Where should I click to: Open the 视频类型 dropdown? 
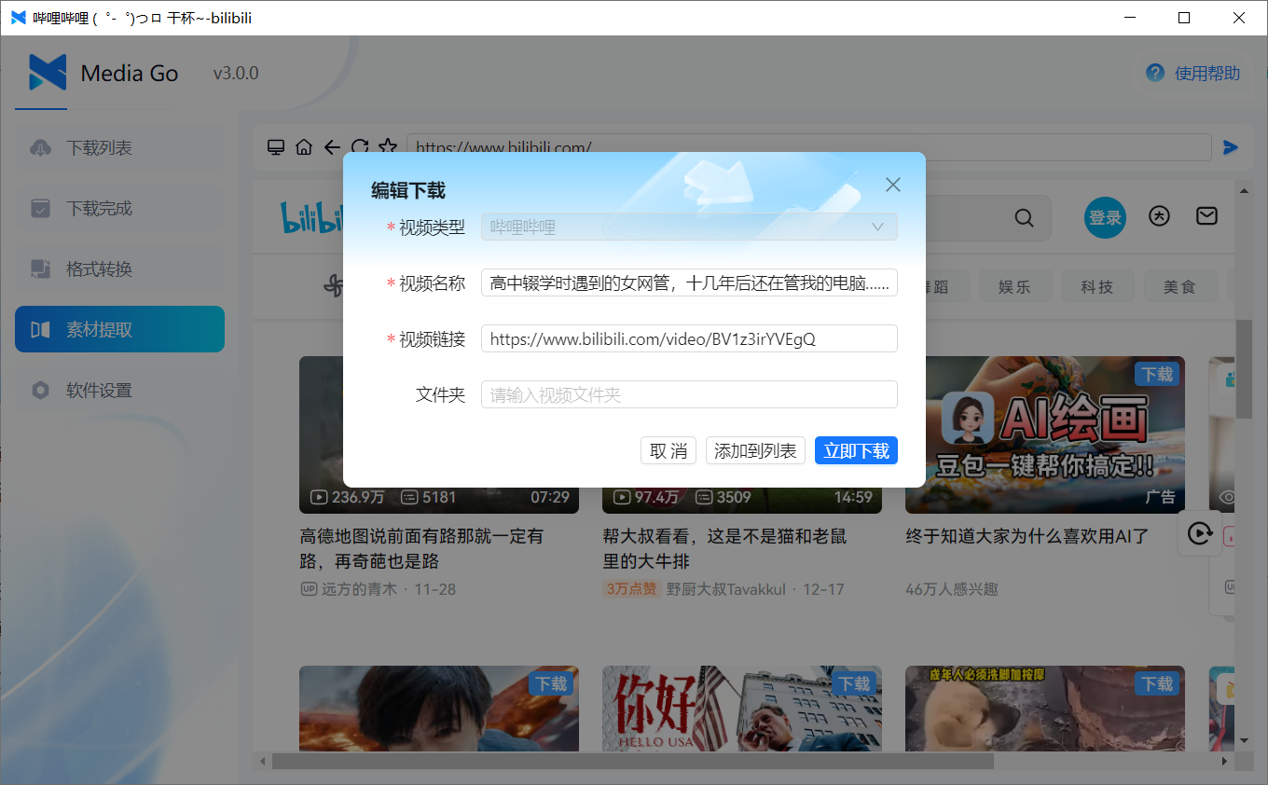click(689, 227)
